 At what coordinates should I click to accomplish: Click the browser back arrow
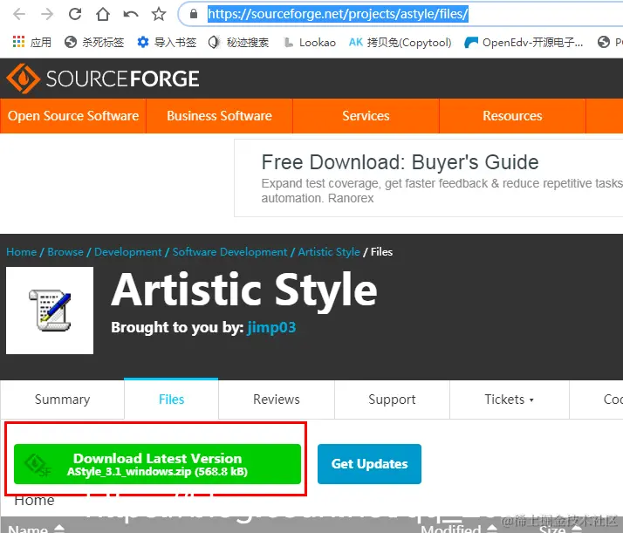[x=19, y=14]
